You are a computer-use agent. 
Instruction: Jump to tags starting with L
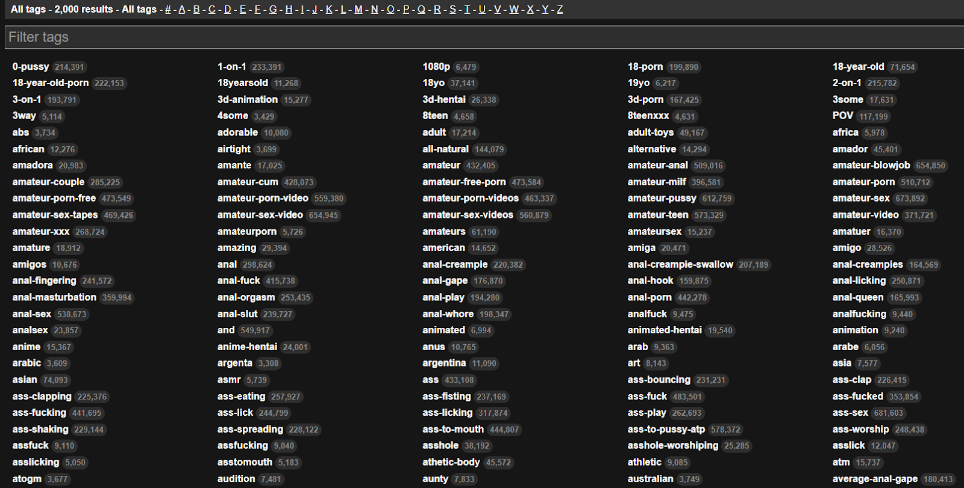[x=343, y=10]
